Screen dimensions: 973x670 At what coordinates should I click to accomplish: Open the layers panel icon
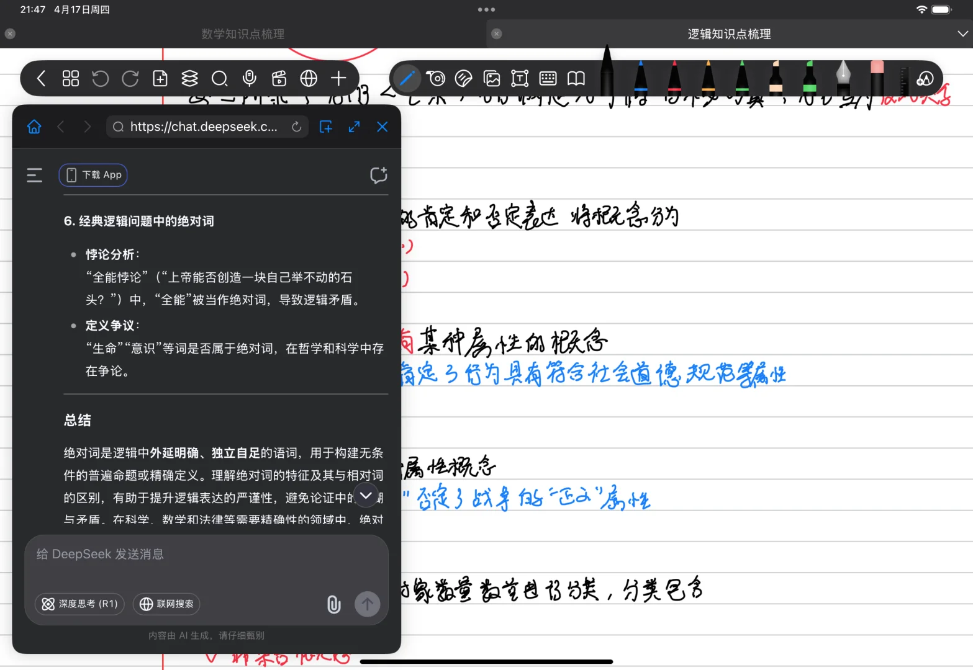click(x=189, y=78)
